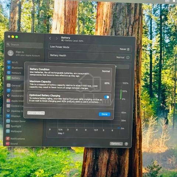Click the Done button
The height and width of the screenshot is (177, 177).
point(104,114)
